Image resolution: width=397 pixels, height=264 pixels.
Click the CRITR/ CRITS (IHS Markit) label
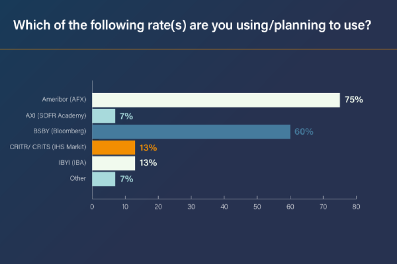pos(48,147)
